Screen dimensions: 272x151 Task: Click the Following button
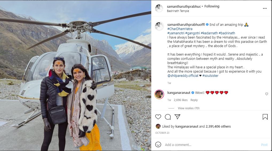[212, 6]
